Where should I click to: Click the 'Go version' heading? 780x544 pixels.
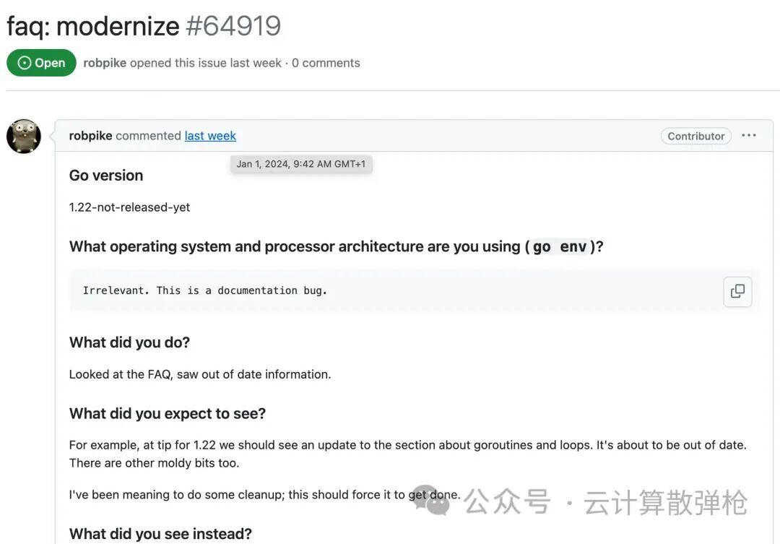[x=106, y=176]
